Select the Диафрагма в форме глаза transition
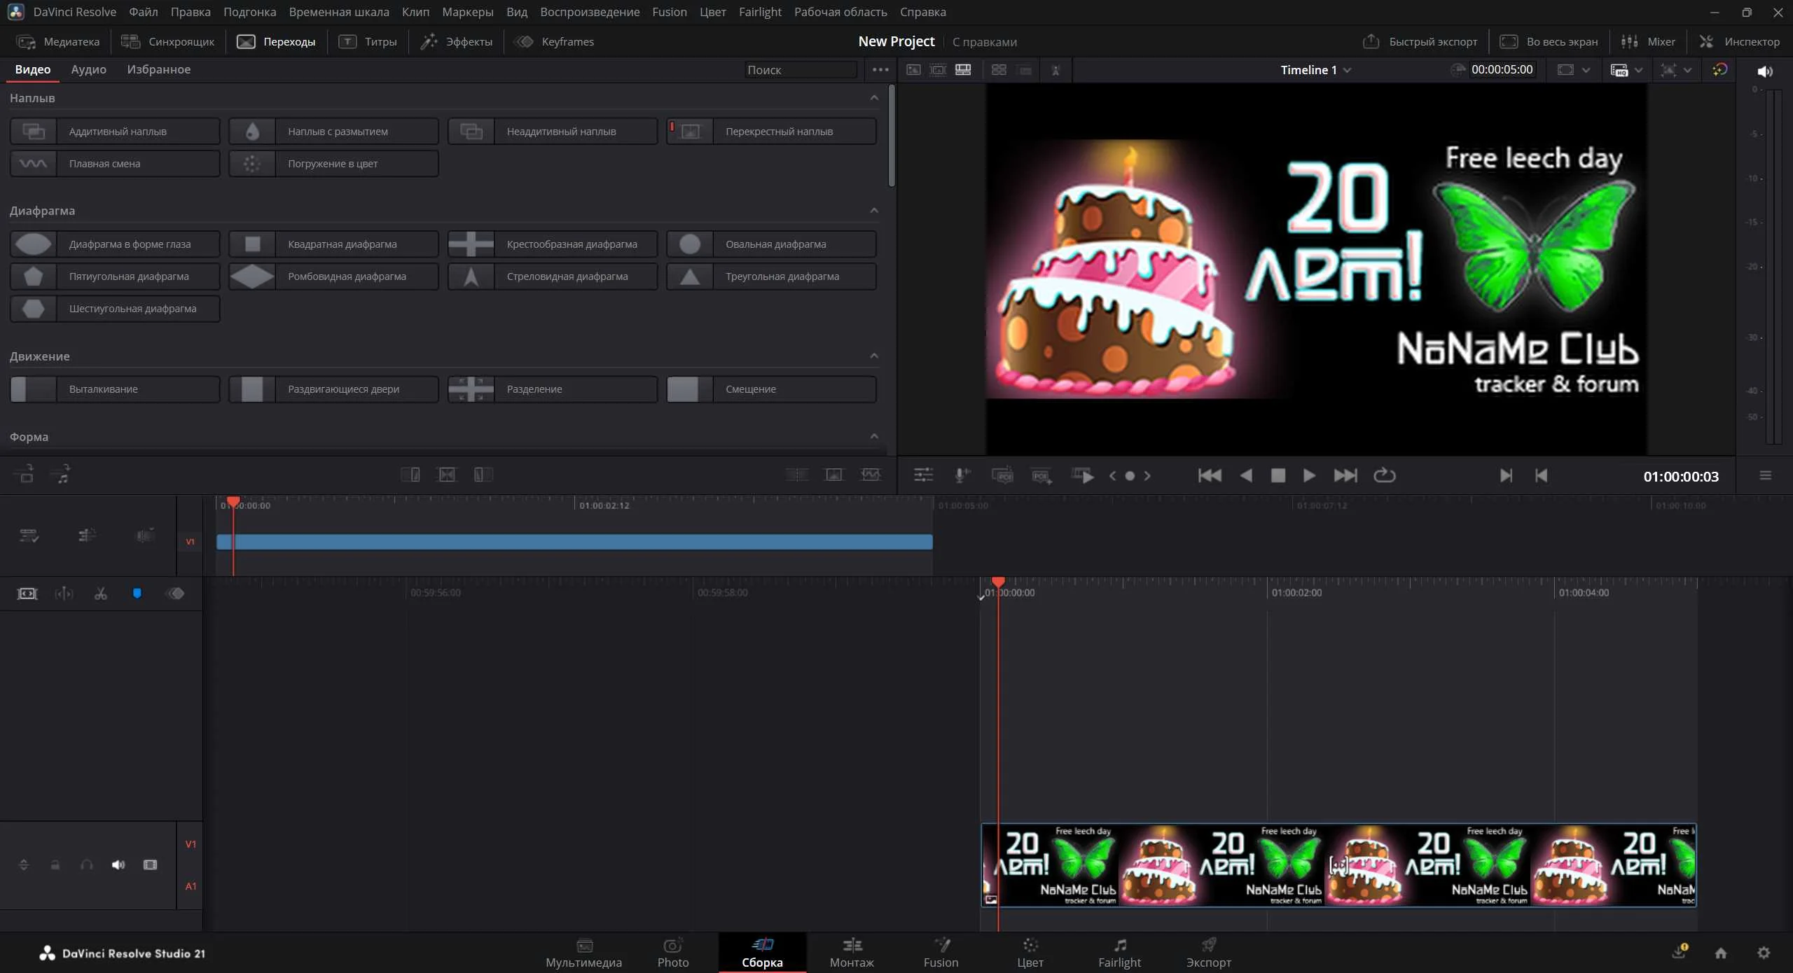Screen dimensions: 1793x973 coord(115,244)
